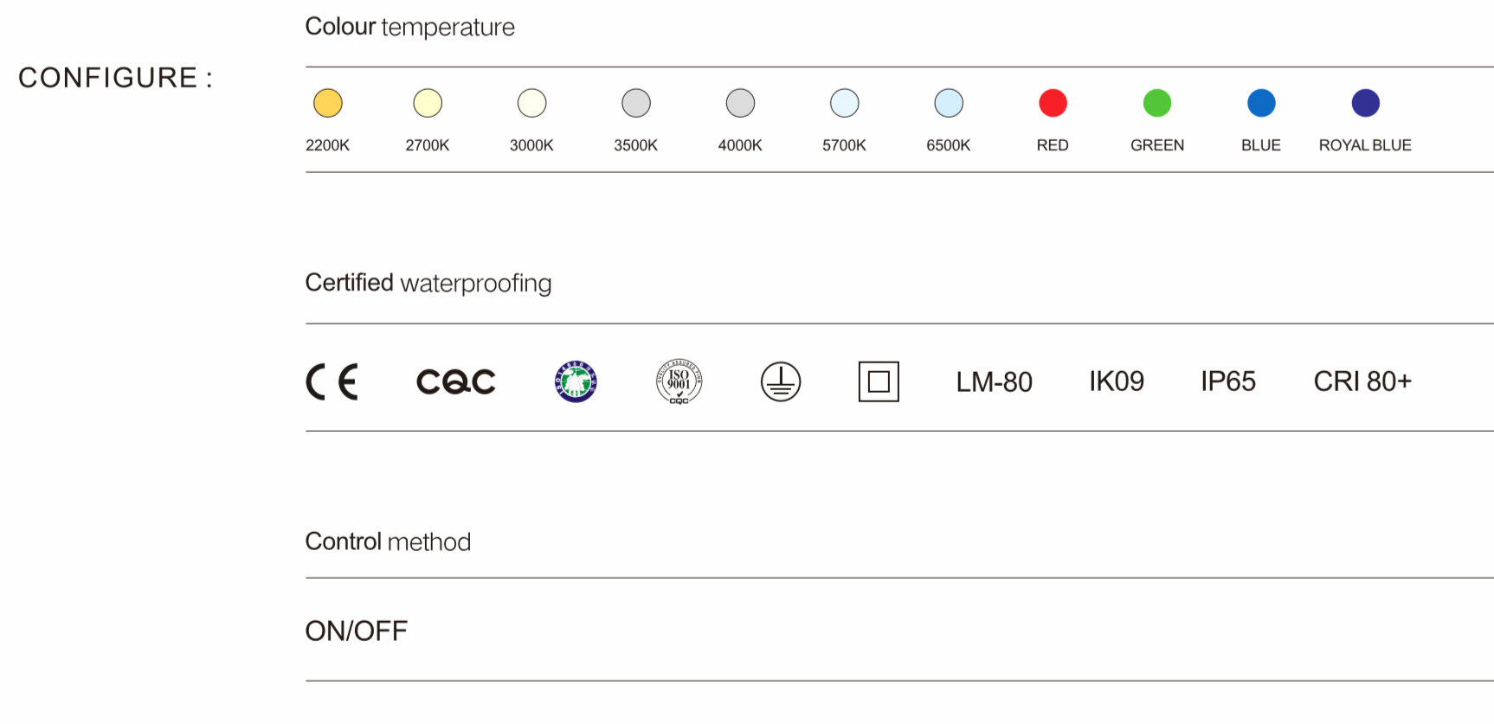Click the double-square Class II insulation icon
Screen dimensions: 1494x724
point(879,381)
